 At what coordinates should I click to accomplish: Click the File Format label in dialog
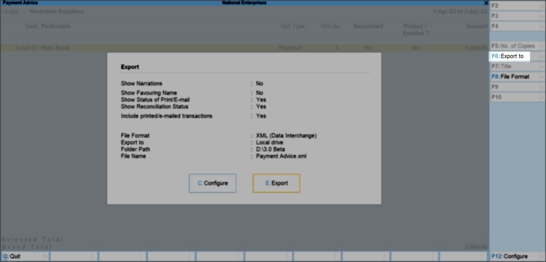pyautogui.click(x=135, y=136)
